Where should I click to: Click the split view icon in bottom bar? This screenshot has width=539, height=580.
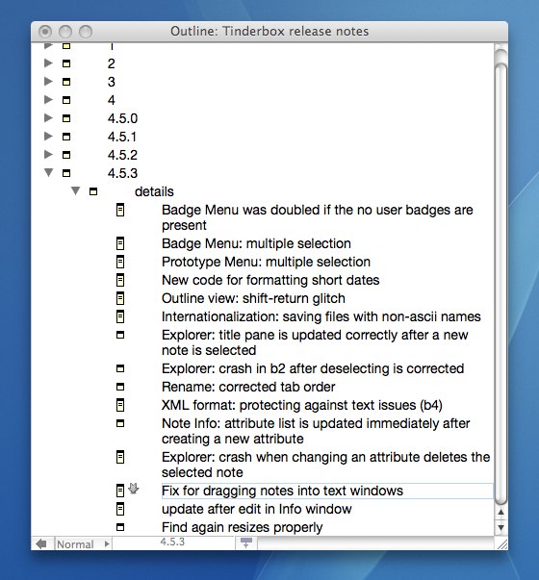tap(246, 543)
